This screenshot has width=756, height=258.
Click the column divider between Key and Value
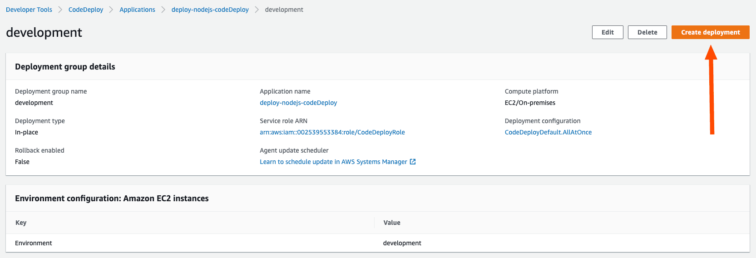pyautogui.click(x=375, y=223)
